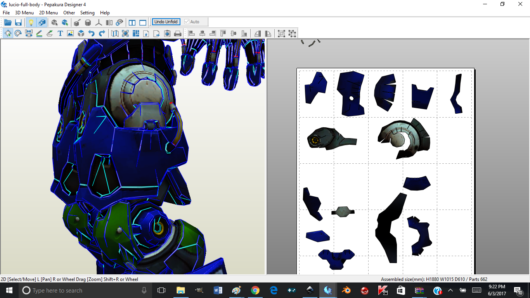This screenshot has height=298, width=530.
Task: Click the ungroup parts icon
Action: pos(292,33)
